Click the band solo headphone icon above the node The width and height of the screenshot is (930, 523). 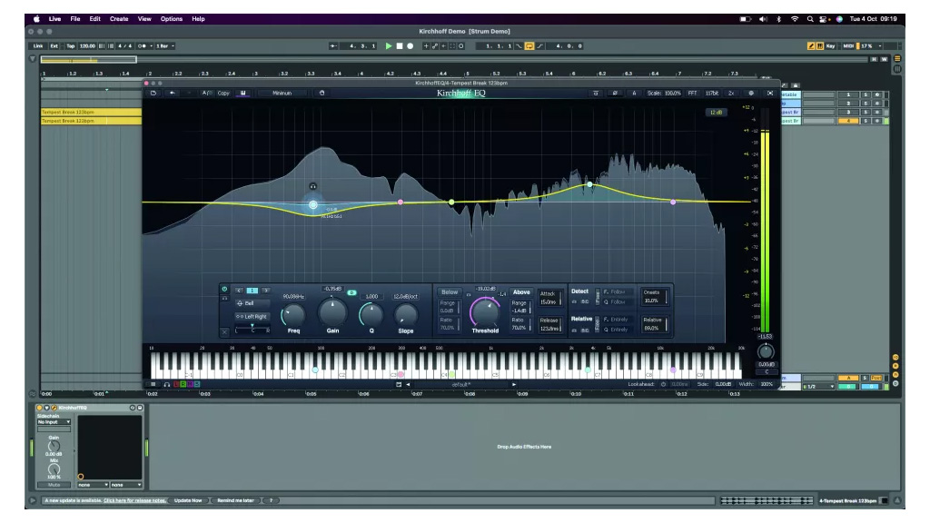[x=313, y=186]
